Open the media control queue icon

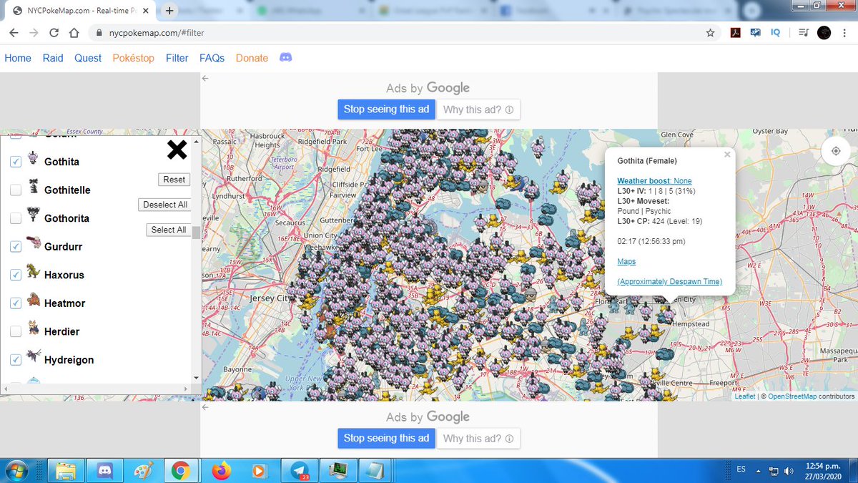[802, 32]
